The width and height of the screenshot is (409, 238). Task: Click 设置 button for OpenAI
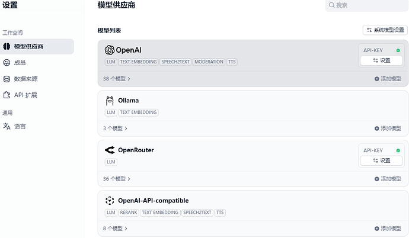pyautogui.click(x=381, y=60)
